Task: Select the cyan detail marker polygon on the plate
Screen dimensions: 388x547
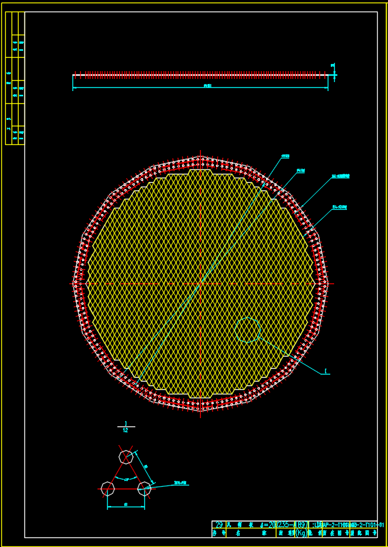Action: 248,330
